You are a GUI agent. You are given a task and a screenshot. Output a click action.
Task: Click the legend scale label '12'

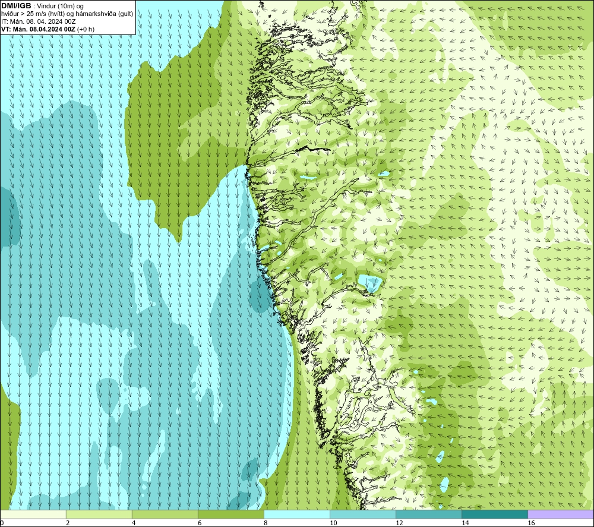coord(399,523)
